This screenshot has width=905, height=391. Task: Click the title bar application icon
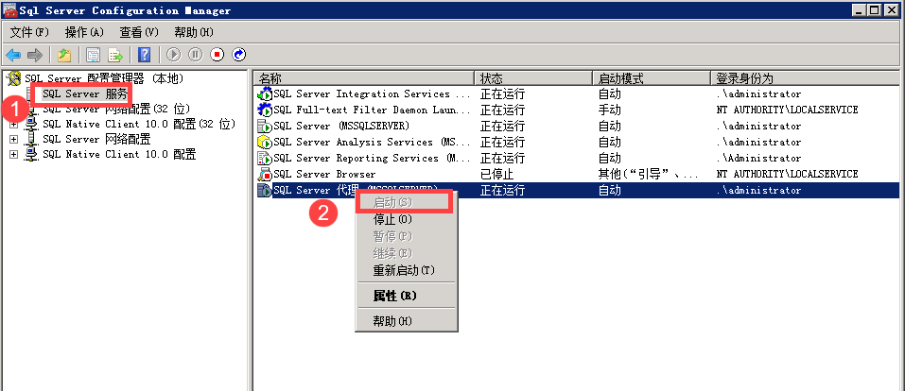tap(9, 10)
